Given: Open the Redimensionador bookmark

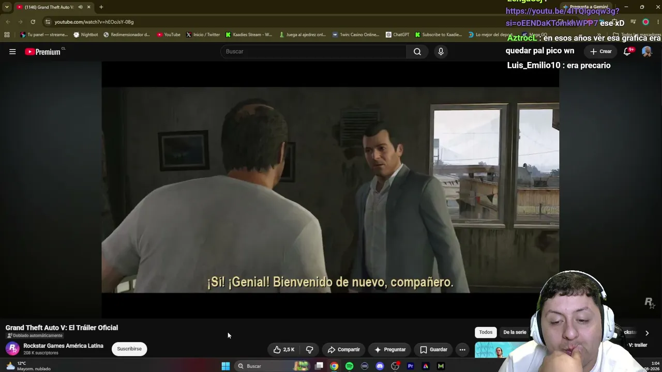Looking at the screenshot, I should point(127,35).
